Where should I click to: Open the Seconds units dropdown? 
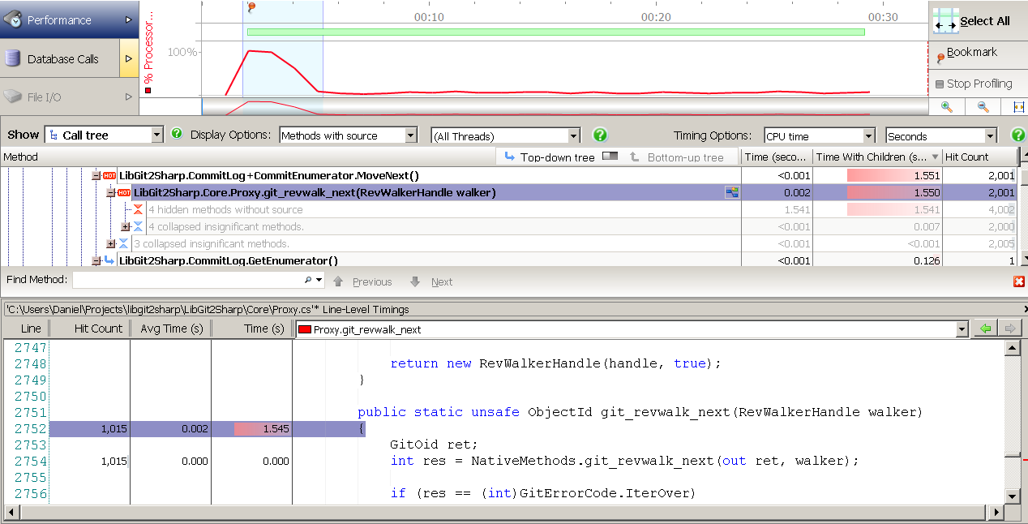tap(941, 136)
